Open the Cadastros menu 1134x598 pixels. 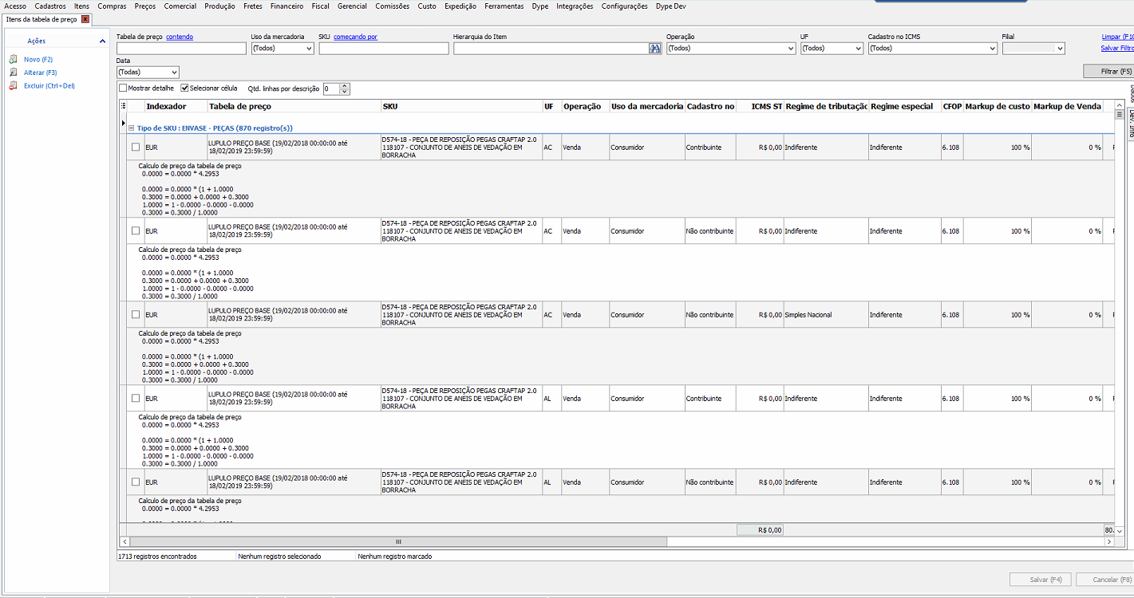(x=50, y=6)
